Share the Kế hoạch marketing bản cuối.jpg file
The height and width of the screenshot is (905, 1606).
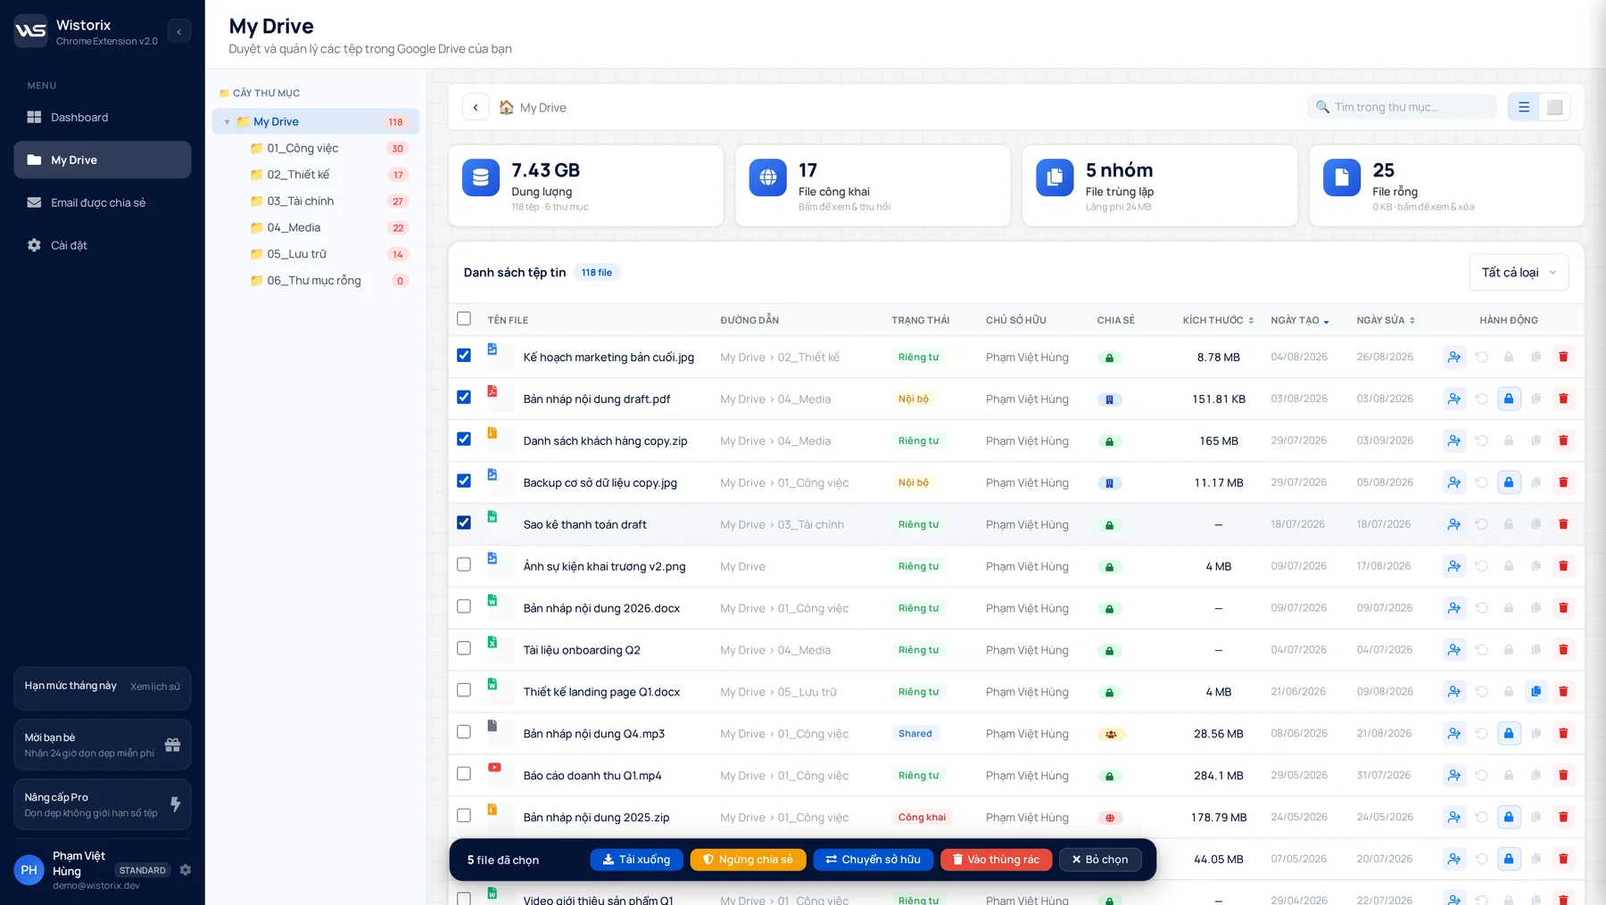(x=1454, y=357)
